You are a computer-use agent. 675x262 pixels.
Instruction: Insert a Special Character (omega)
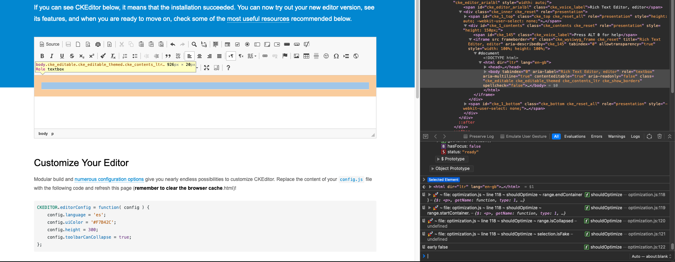[x=336, y=56]
